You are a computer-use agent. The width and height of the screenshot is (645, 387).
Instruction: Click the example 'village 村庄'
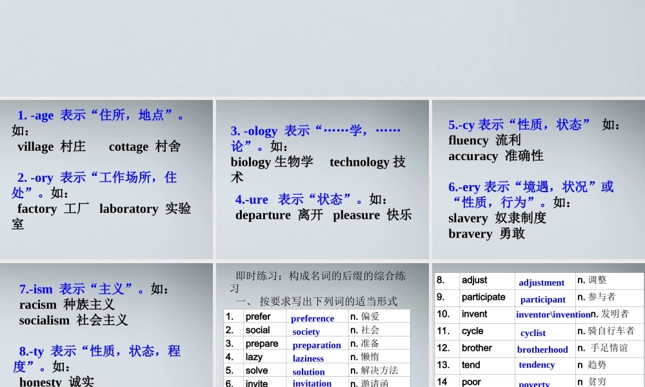pos(52,146)
